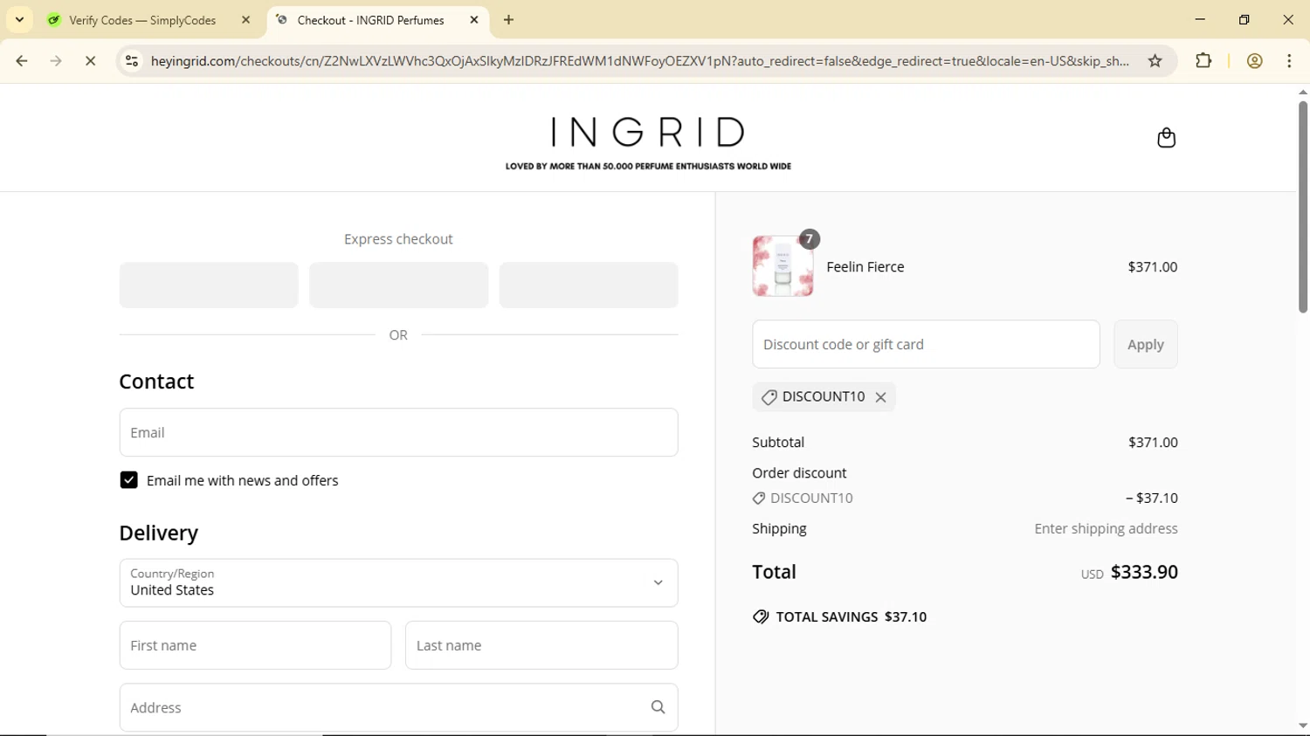Click the browser address bar URL
The height and width of the screenshot is (736, 1310).
pyautogui.click(x=639, y=61)
